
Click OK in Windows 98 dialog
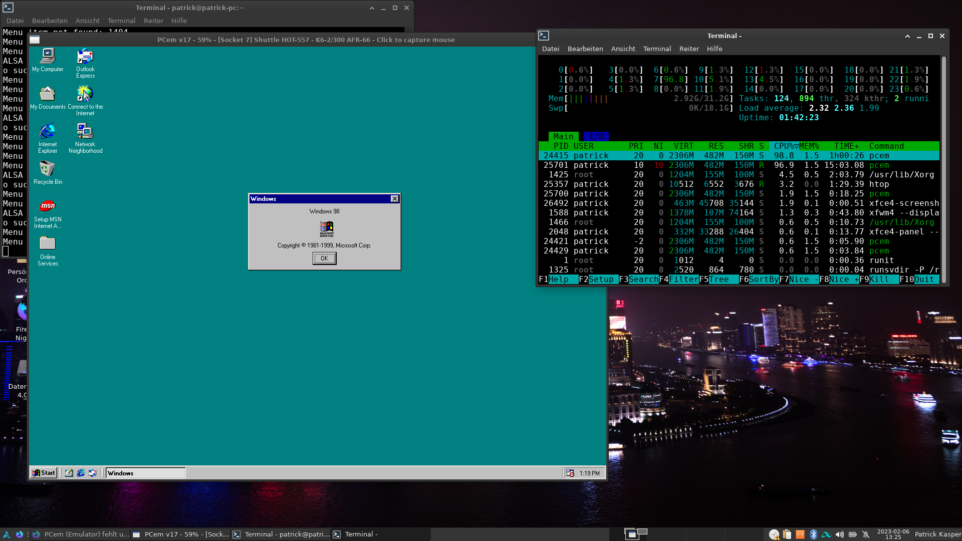tap(324, 258)
